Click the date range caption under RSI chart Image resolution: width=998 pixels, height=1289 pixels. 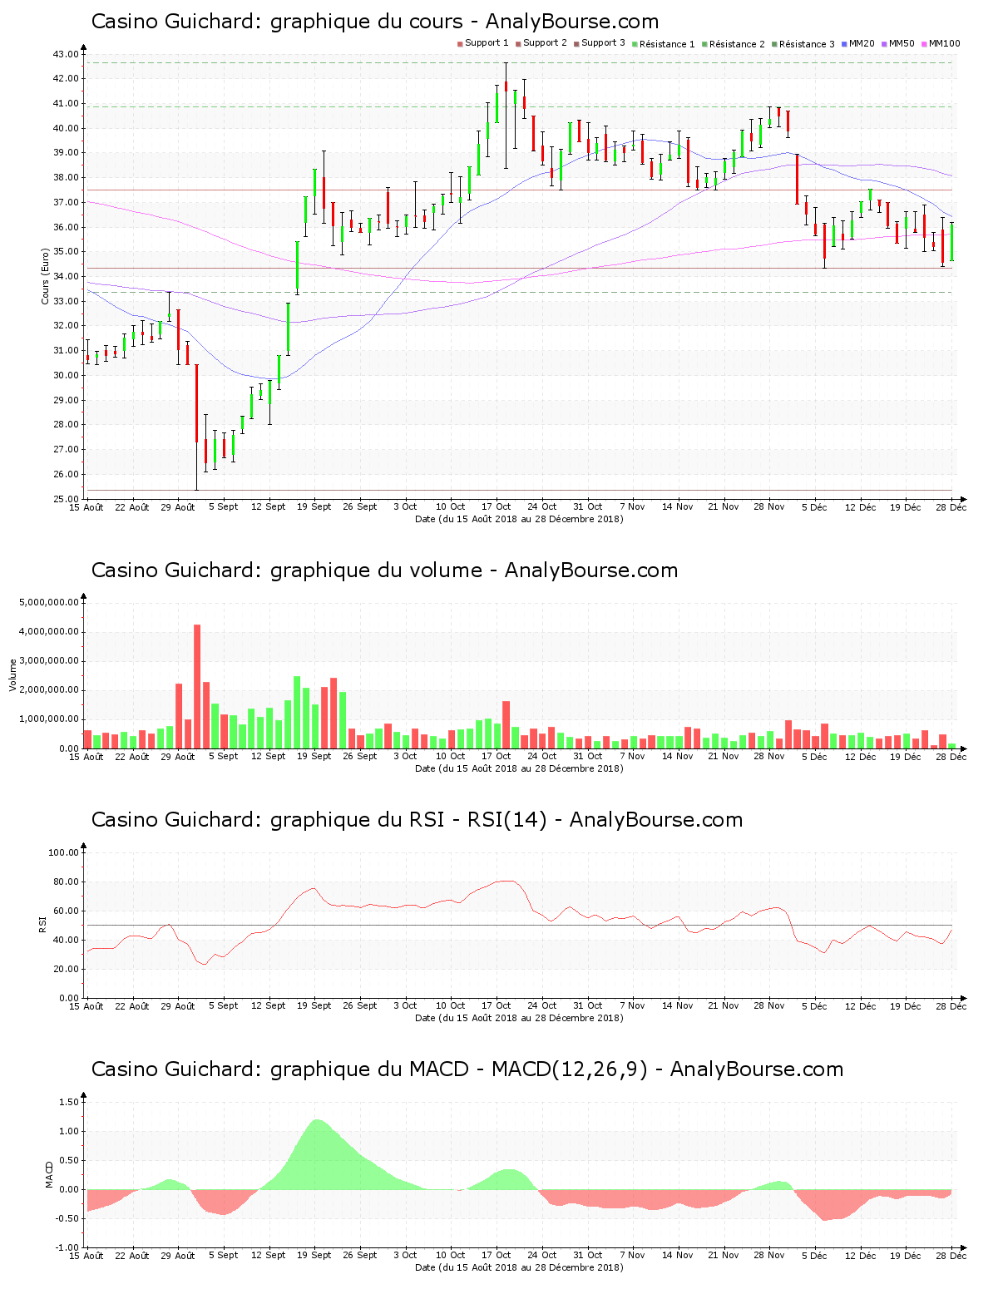click(519, 1018)
